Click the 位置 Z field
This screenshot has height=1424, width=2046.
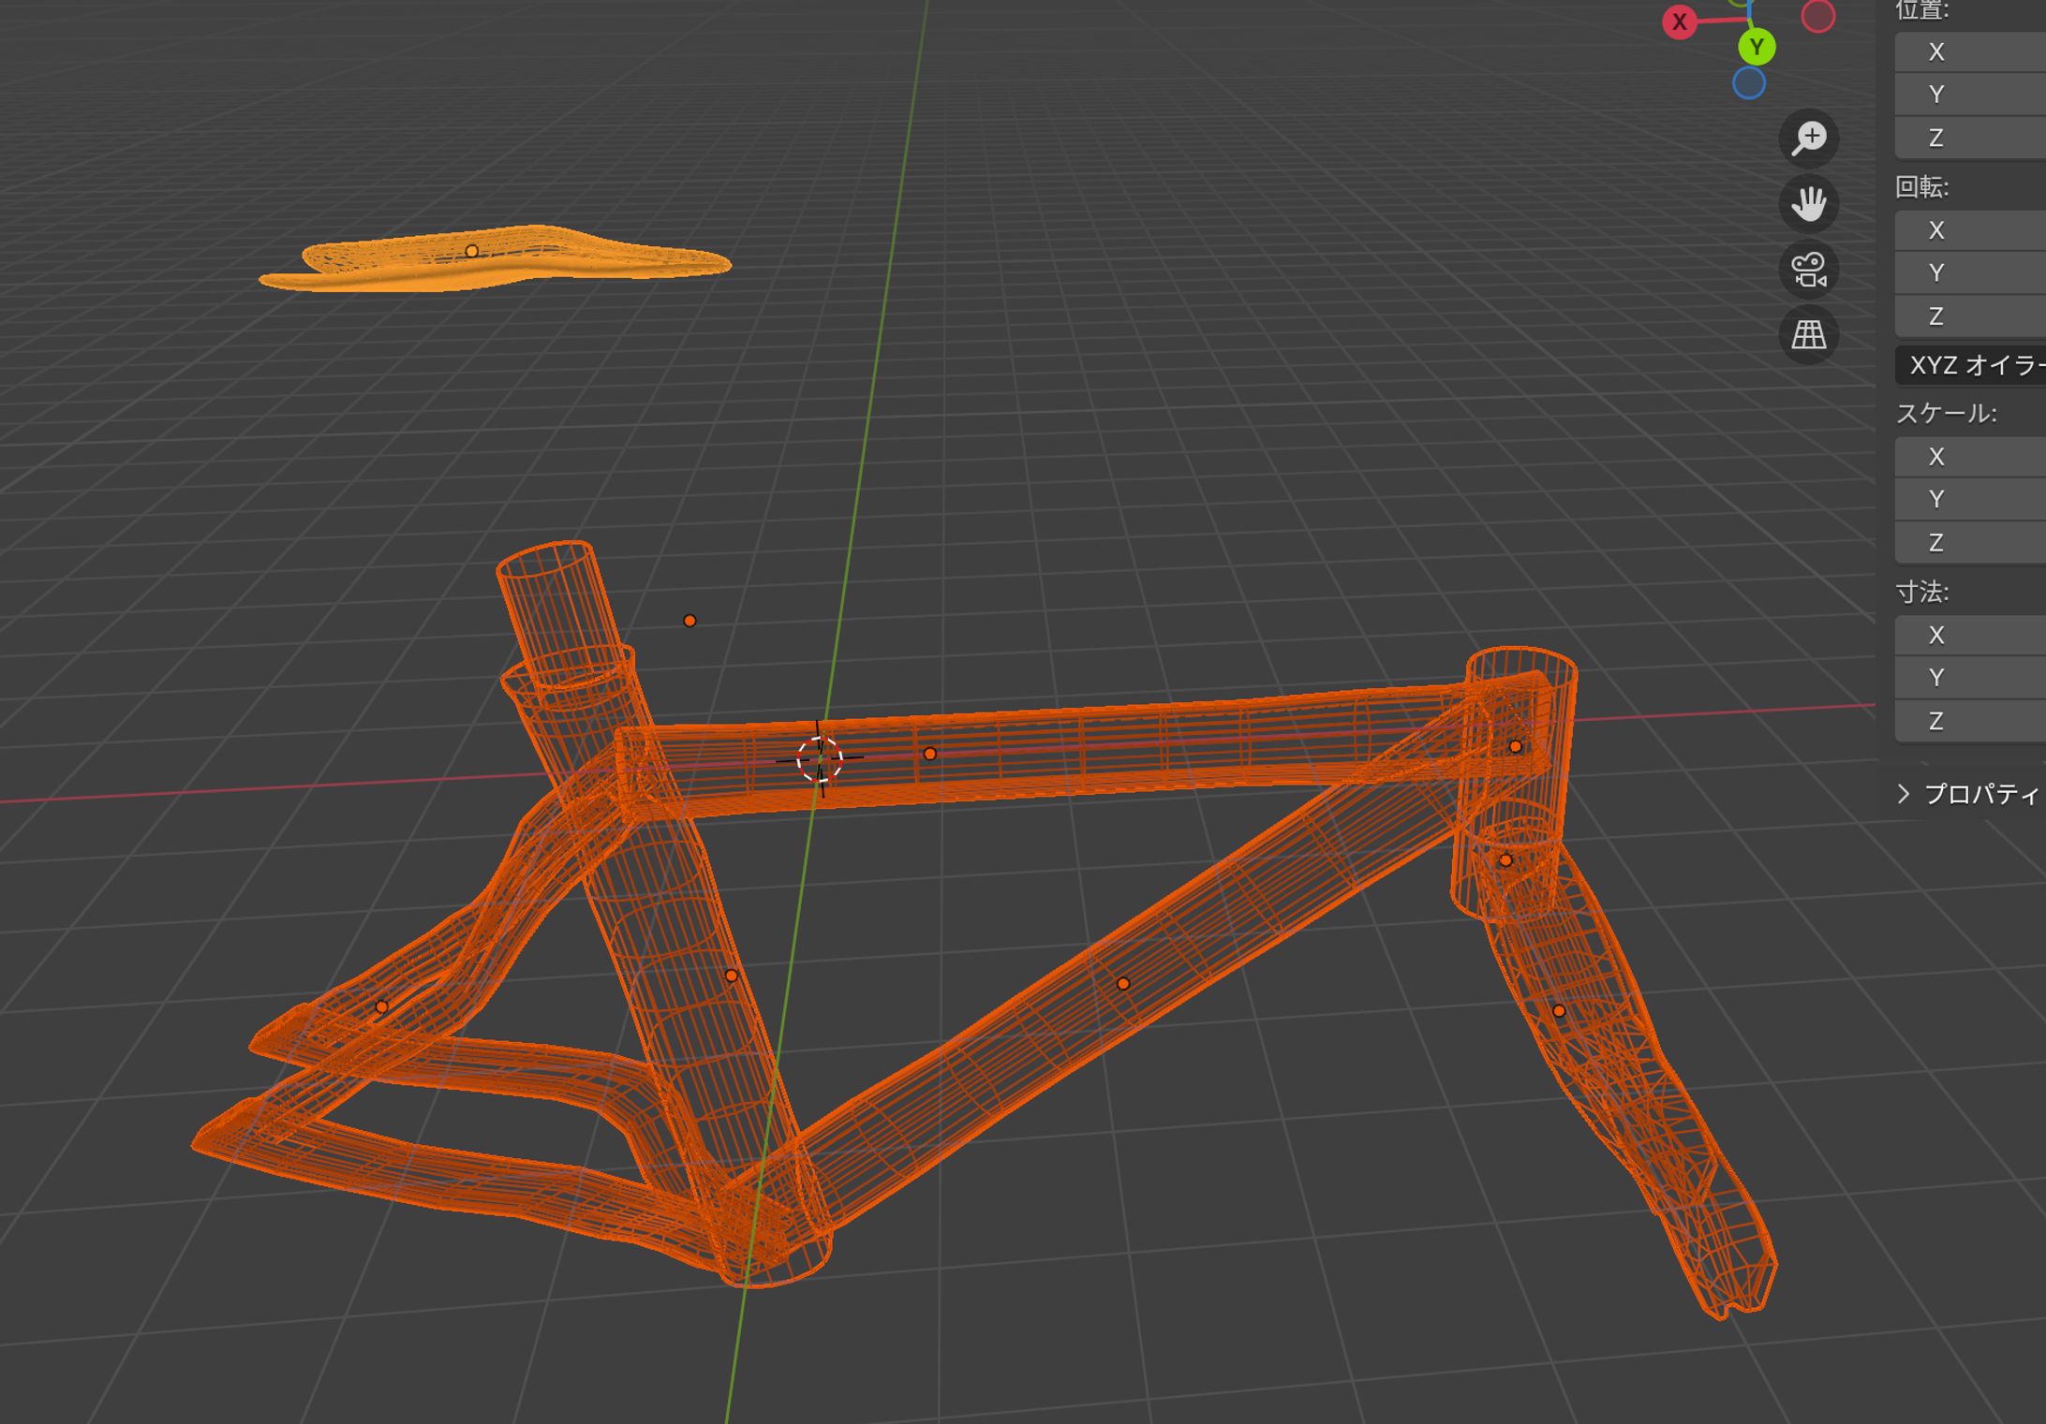point(1970,138)
